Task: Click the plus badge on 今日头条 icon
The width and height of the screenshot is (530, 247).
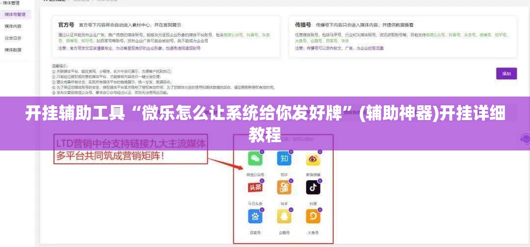Action: click(x=262, y=181)
